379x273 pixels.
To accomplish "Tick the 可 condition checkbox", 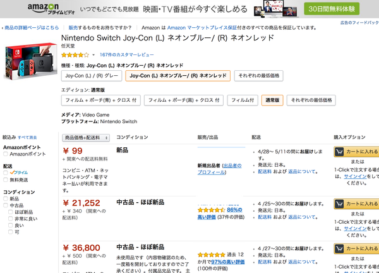I will tap(10, 232).
